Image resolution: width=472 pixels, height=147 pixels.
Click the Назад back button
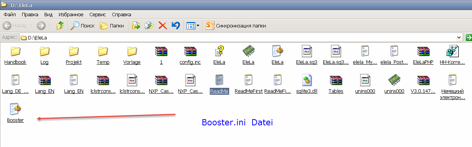point(15,26)
